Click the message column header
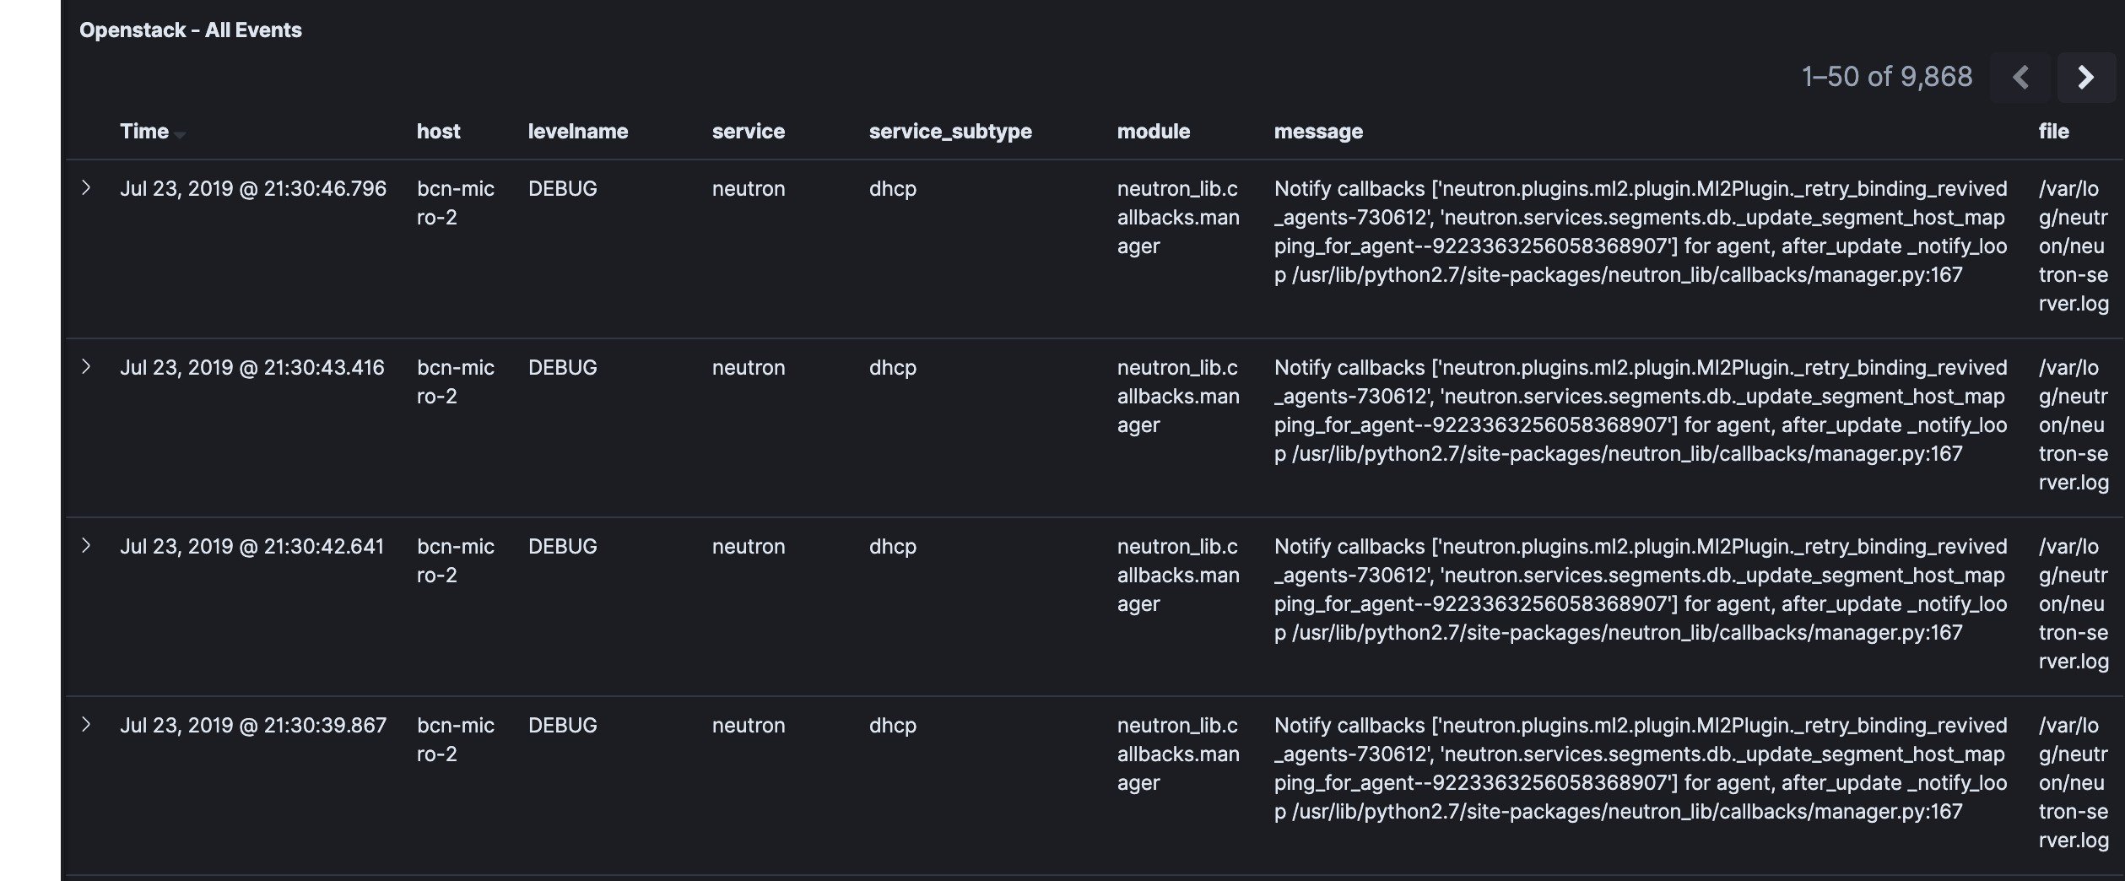Viewport: 2125px width, 881px height. (x=1318, y=131)
